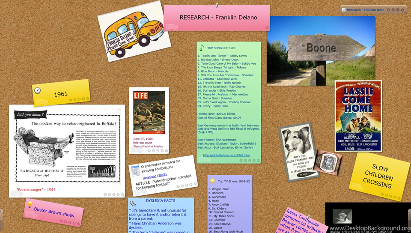
Task: Open the silver ring photo
Action: 328,162
